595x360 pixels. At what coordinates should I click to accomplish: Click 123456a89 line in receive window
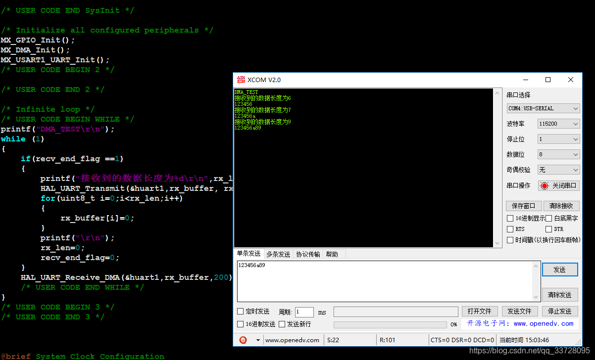point(248,128)
